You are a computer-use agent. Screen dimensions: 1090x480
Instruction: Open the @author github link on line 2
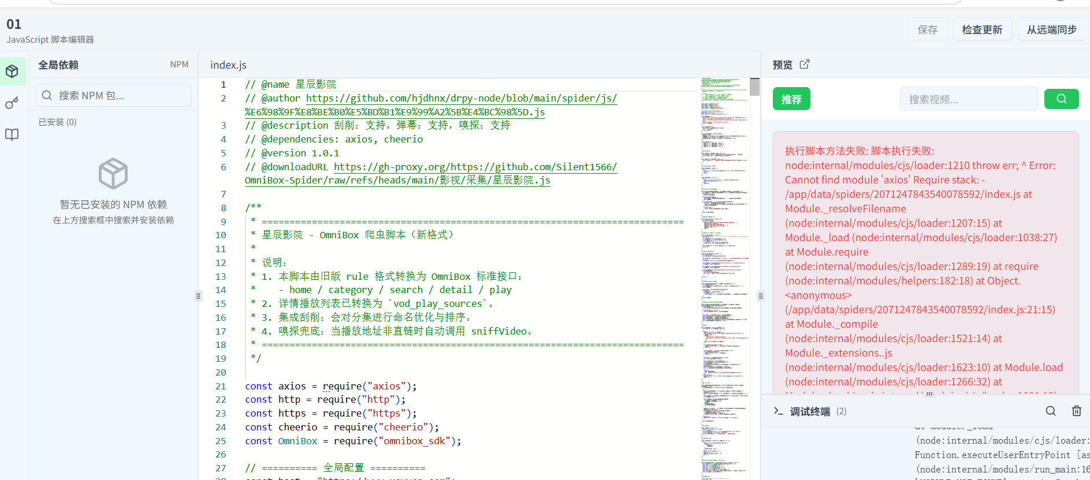point(430,105)
